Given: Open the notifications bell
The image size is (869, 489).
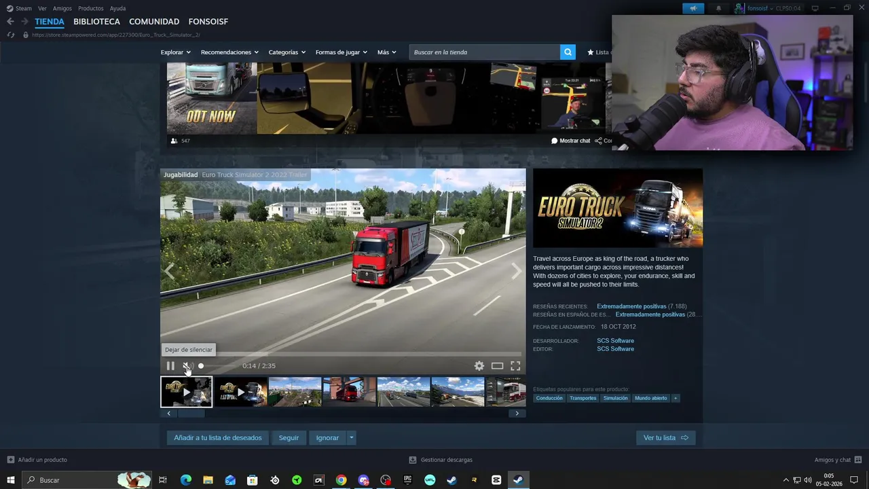Looking at the screenshot, I should (718, 8).
